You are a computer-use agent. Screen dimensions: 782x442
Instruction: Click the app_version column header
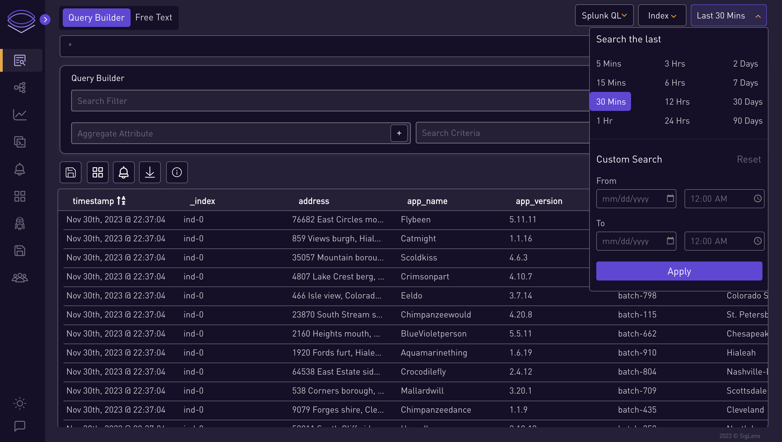[539, 201]
